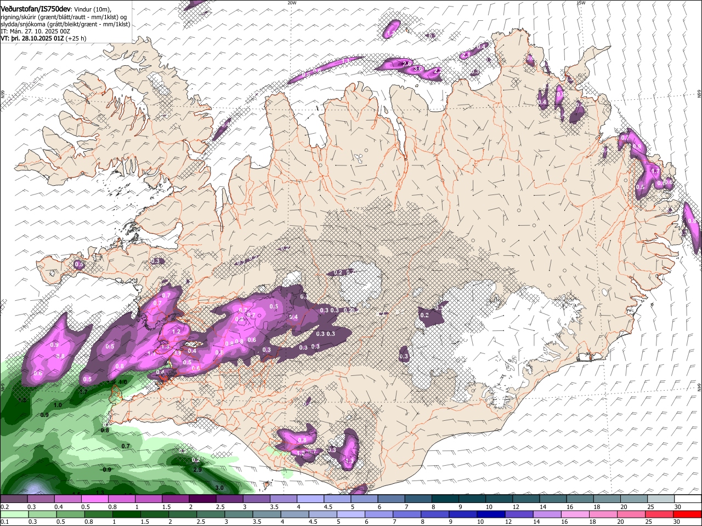Viewport: 702px width, 526px height.
Task: Click the 'rigning/skúrir' legend description line
Action: (x=64, y=17)
